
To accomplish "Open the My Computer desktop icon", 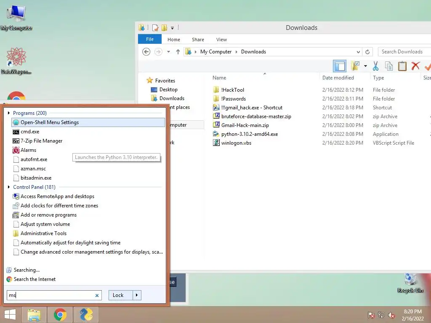I will [16, 18].
